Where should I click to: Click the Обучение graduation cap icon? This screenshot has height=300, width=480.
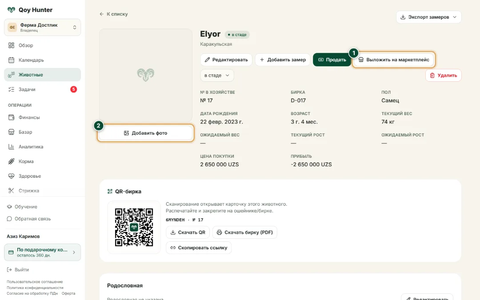pyautogui.click(x=9, y=207)
